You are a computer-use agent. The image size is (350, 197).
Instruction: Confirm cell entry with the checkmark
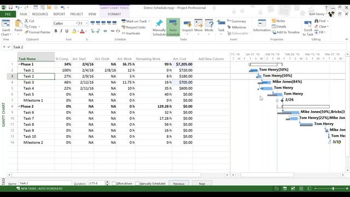[9, 47]
